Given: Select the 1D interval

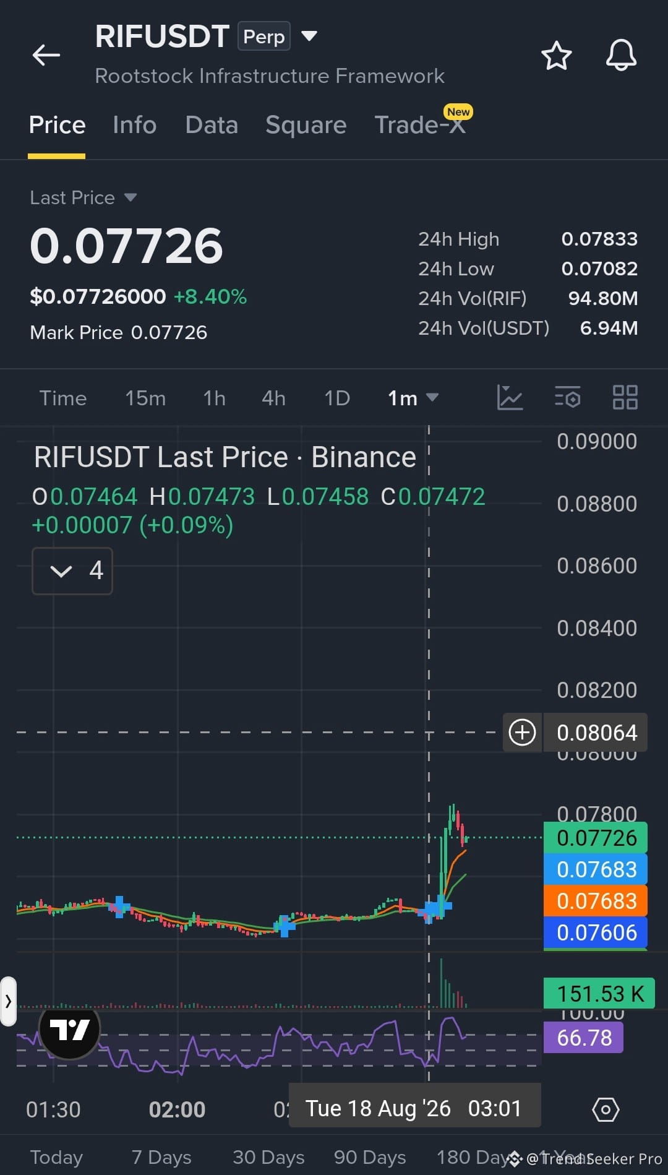Looking at the screenshot, I should coord(337,398).
